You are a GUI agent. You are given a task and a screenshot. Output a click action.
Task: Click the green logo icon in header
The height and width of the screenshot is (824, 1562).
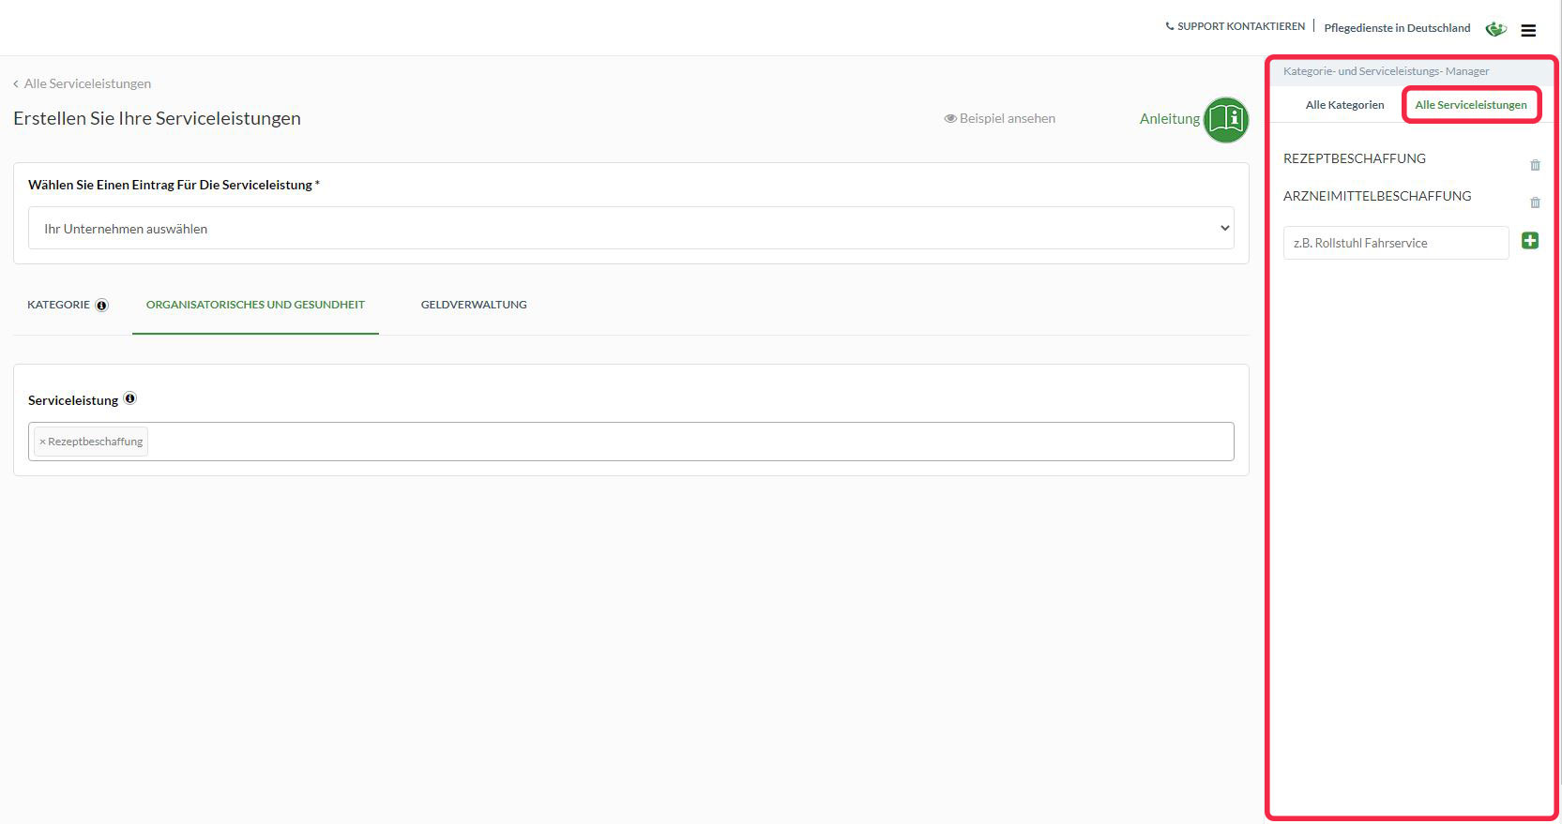point(1495,29)
